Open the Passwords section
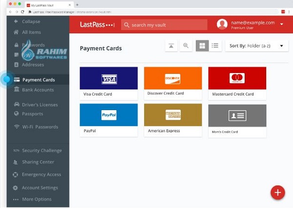This screenshot has height=208, width=293. click(33, 45)
